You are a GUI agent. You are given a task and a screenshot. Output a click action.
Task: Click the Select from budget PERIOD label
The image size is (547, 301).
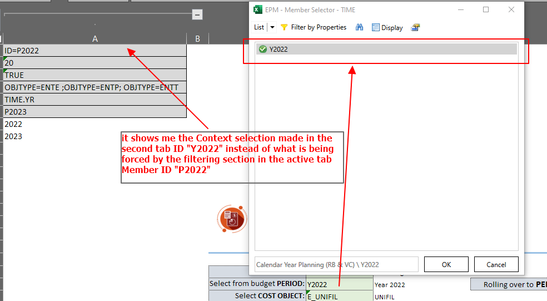pyautogui.click(x=257, y=284)
